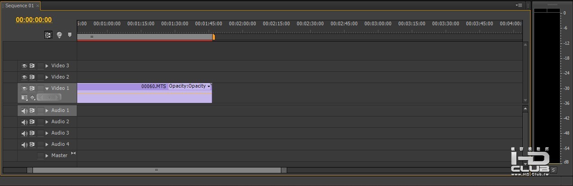Open Set Display Style under Video 1

click(x=24, y=97)
